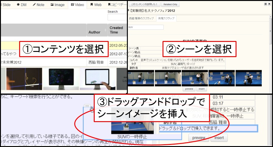Viewport: 273px width, 147px height.
Task: Open the touchscreen monitor with hand thumbnail
Action: point(97,79)
